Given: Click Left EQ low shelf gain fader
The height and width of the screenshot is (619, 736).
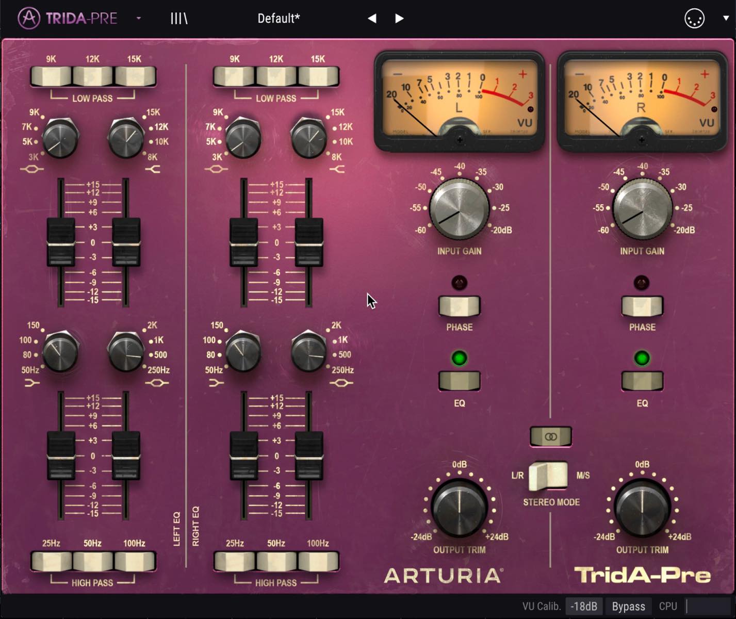Looking at the screenshot, I should coord(61,456).
